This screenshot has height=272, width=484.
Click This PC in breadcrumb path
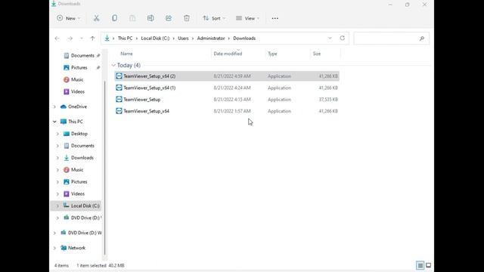pos(125,39)
